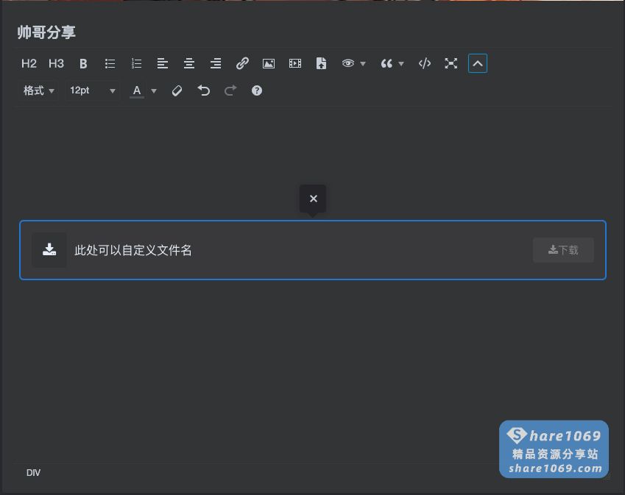
Task: Remove the attachment via the × button
Action: (313, 198)
